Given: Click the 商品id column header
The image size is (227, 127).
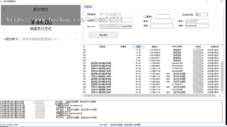Looking at the screenshot, I should point(155,47).
